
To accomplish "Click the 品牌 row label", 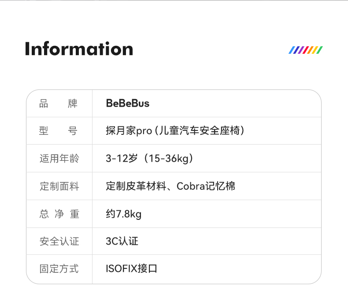I will (59, 104).
